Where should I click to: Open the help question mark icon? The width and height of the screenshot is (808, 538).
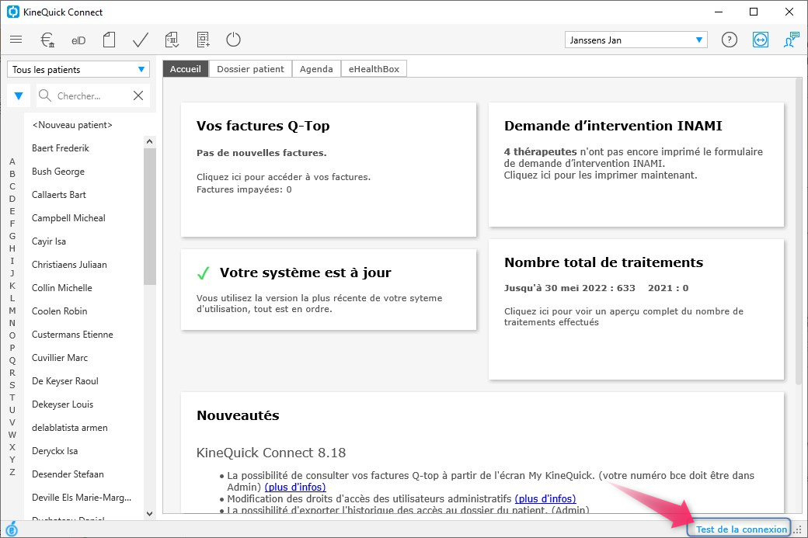[x=730, y=40]
